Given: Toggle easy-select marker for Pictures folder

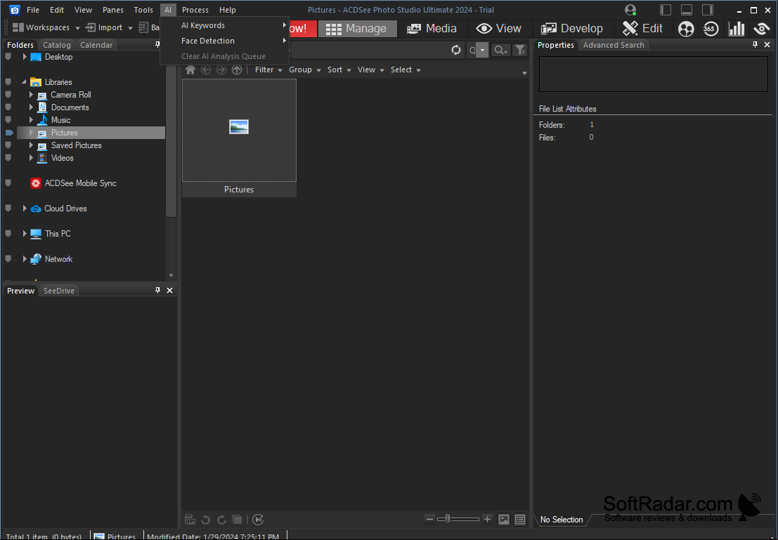Looking at the screenshot, I should [x=9, y=133].
